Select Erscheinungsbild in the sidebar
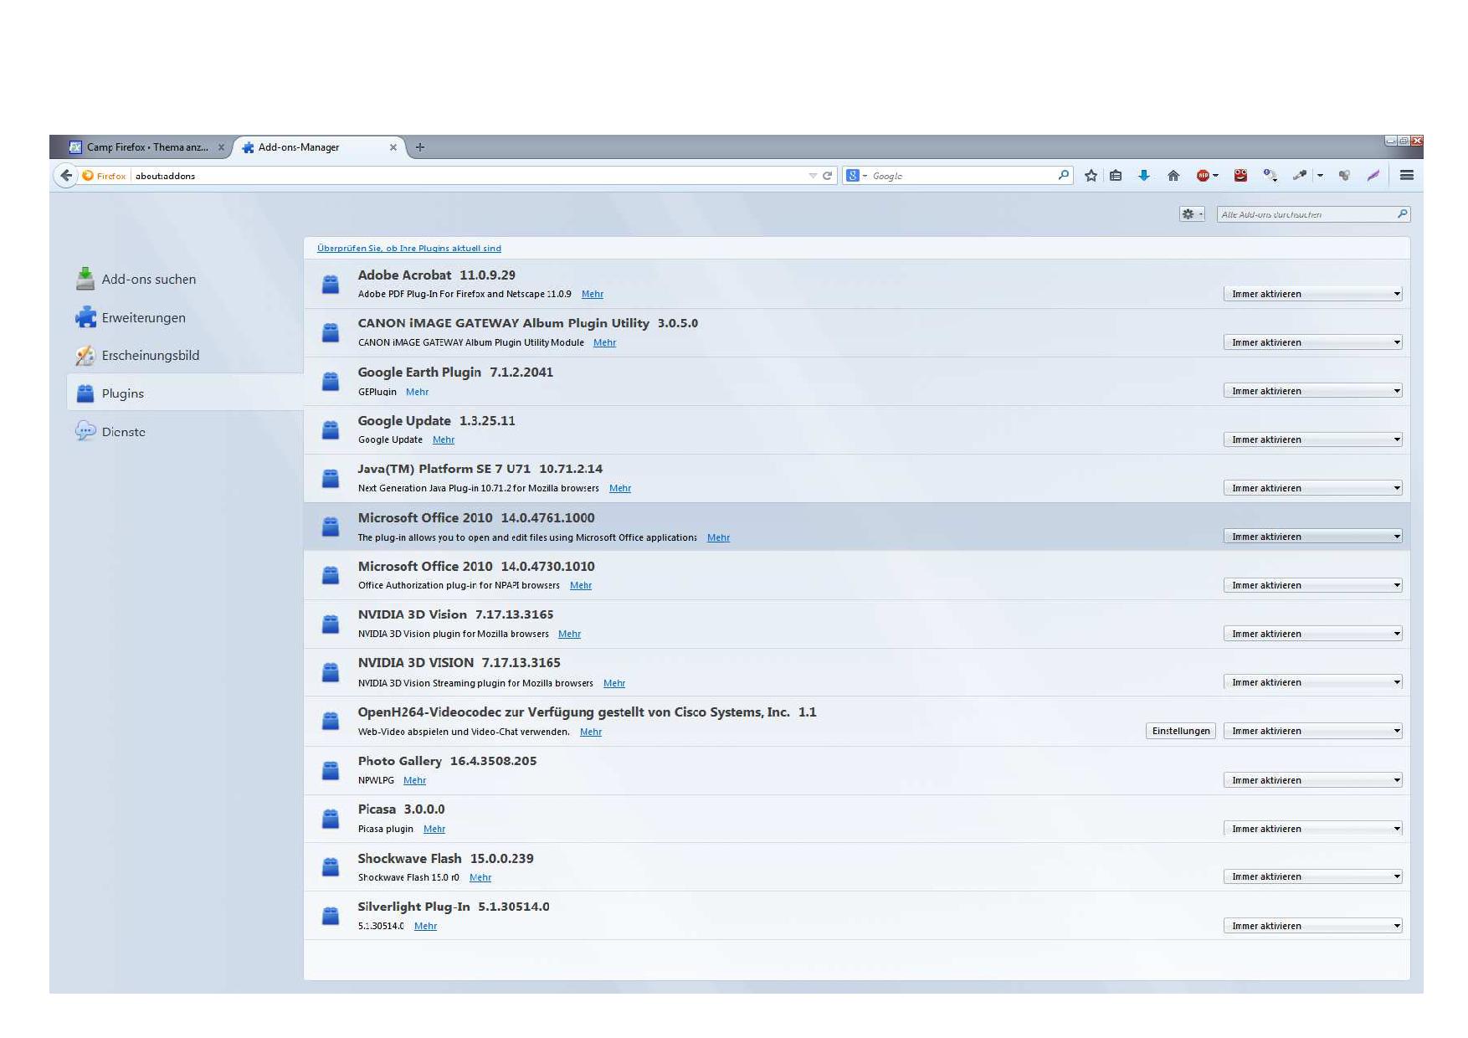Image resolution: width=1468 pixels, height=1038 pixels. tap(150, 356)
